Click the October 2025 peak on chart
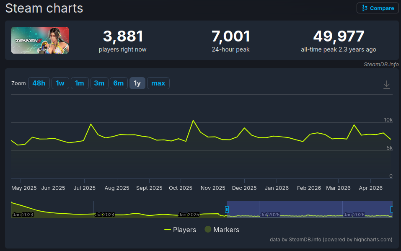Image resolution: width=401 pixels, height=251 pixels. pos(193,120)
